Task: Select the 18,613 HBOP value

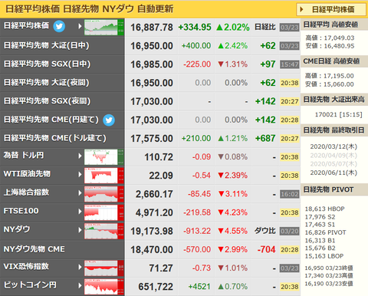Action: click(324, 209)
